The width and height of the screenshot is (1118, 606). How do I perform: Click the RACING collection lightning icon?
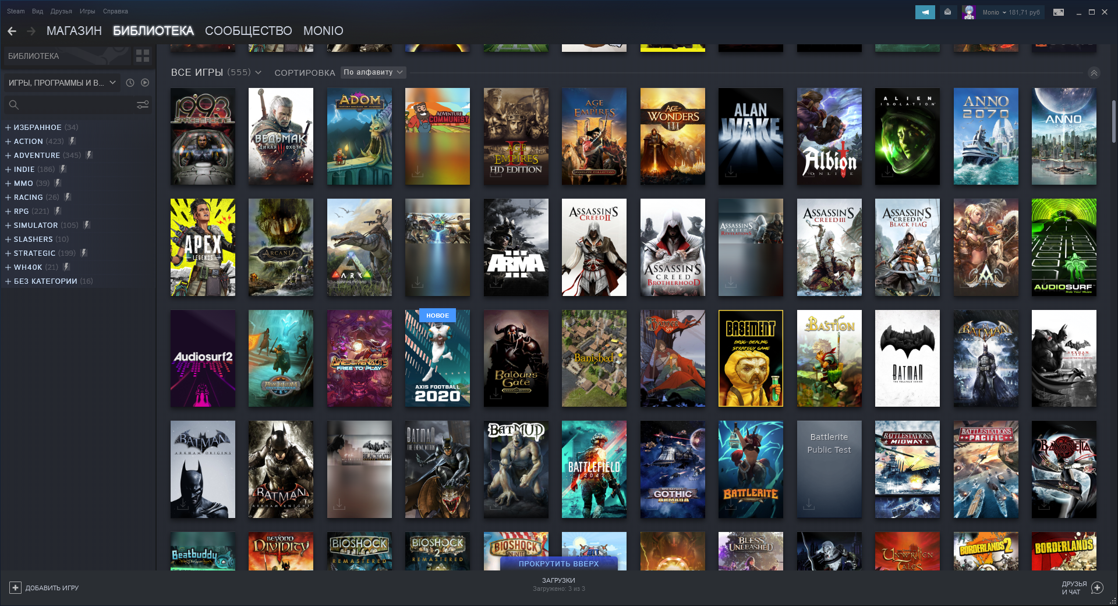click(68, 197)
